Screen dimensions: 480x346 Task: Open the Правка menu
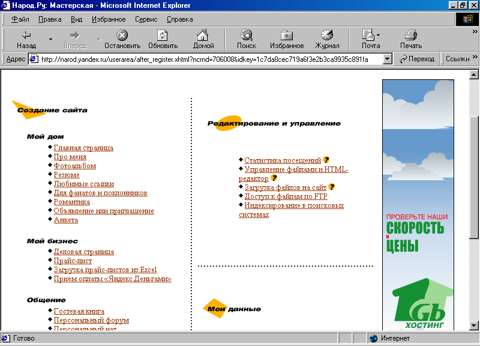coord(50,19)
